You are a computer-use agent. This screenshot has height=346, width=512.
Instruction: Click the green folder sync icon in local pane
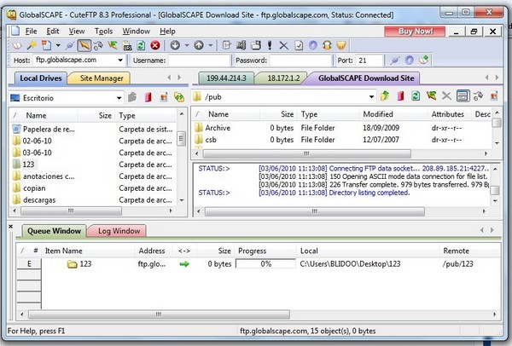coord(178,97)
